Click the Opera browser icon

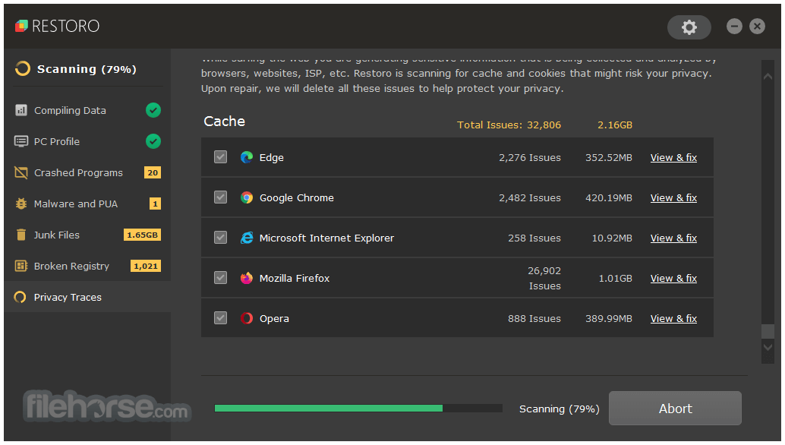[247, 318]
